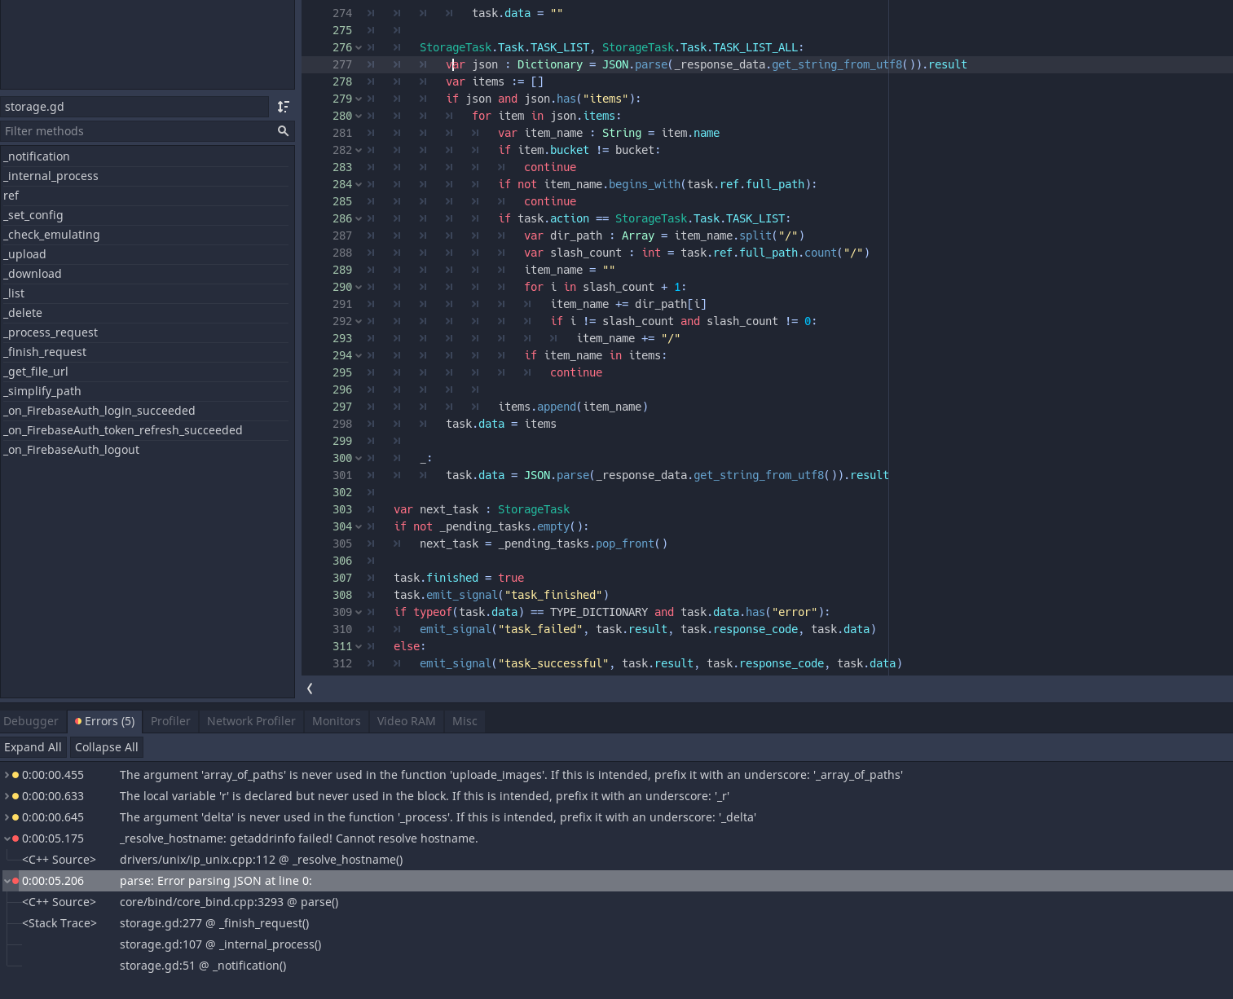Click the red error dot on parse error row

15,881
